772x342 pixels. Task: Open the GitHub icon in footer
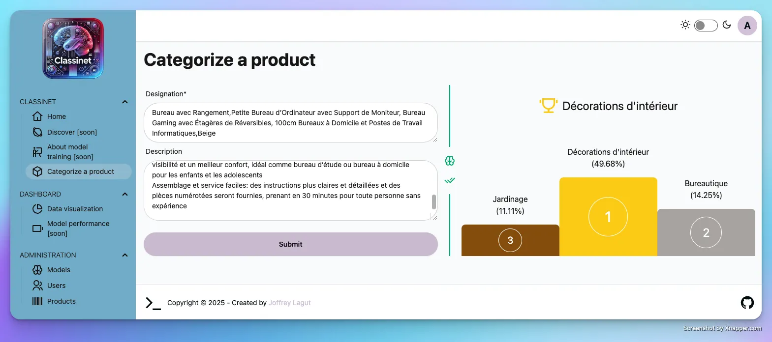747,303
